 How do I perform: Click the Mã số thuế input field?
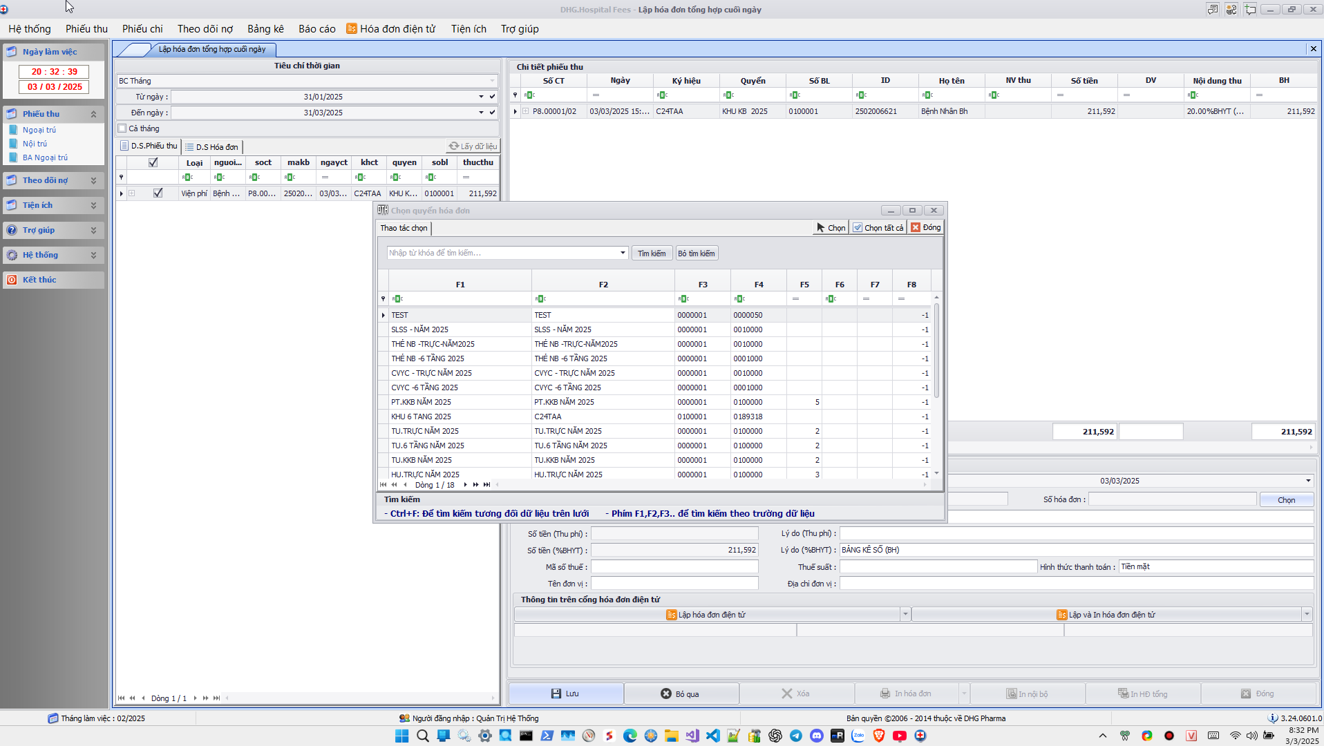pyautogui.click(x=674, y=567)
